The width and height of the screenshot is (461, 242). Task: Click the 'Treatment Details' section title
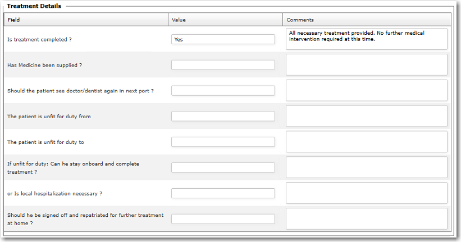pyautogui.click(x=34, y=6)
